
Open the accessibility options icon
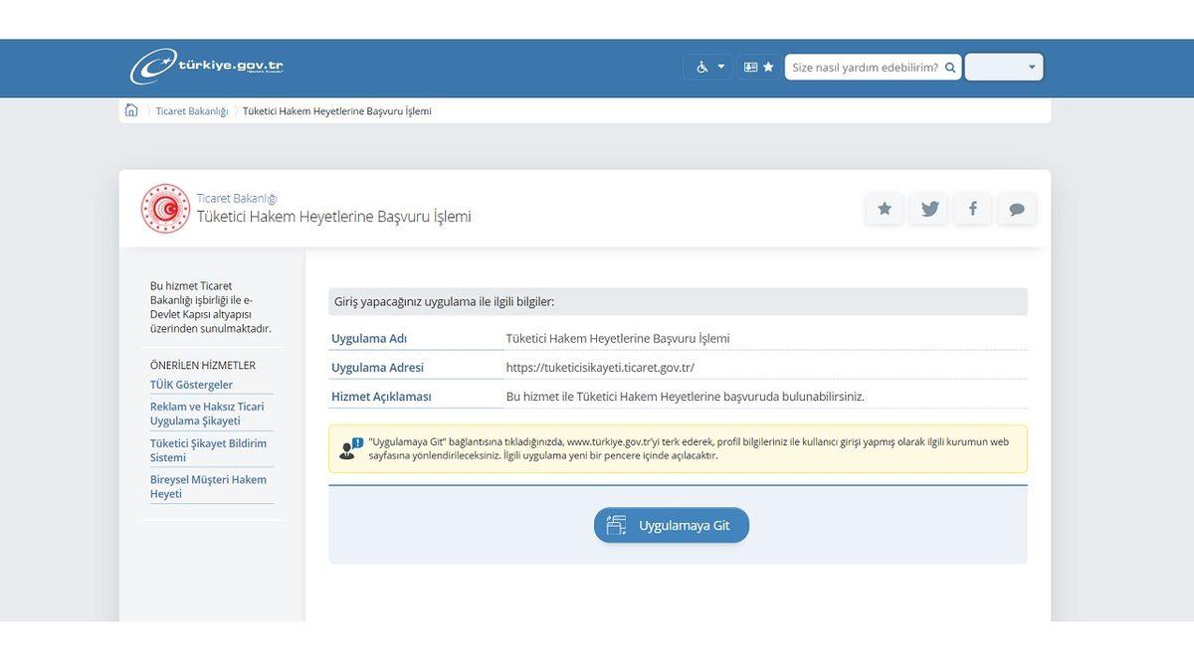point(701,66)
